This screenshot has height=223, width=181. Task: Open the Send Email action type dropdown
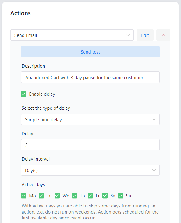coord(72,35)
